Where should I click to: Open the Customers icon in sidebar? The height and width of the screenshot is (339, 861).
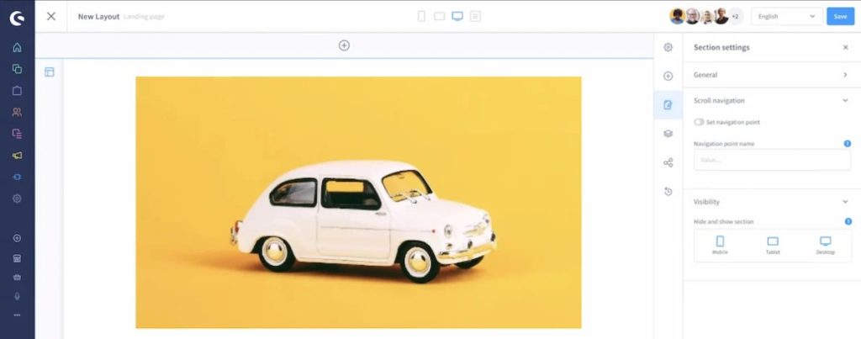tap(17, 112)
